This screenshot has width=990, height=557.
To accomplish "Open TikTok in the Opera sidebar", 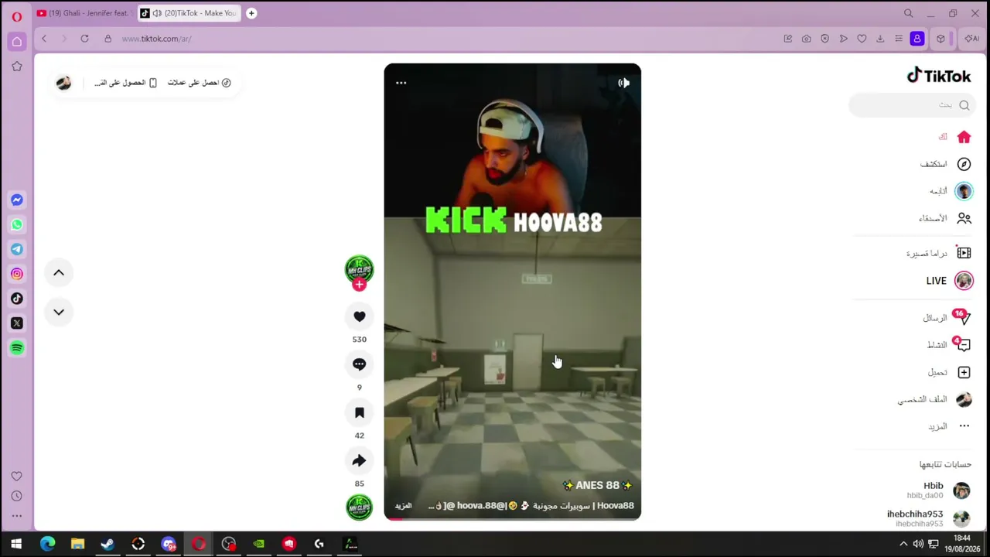I will (x=17, y=299).
